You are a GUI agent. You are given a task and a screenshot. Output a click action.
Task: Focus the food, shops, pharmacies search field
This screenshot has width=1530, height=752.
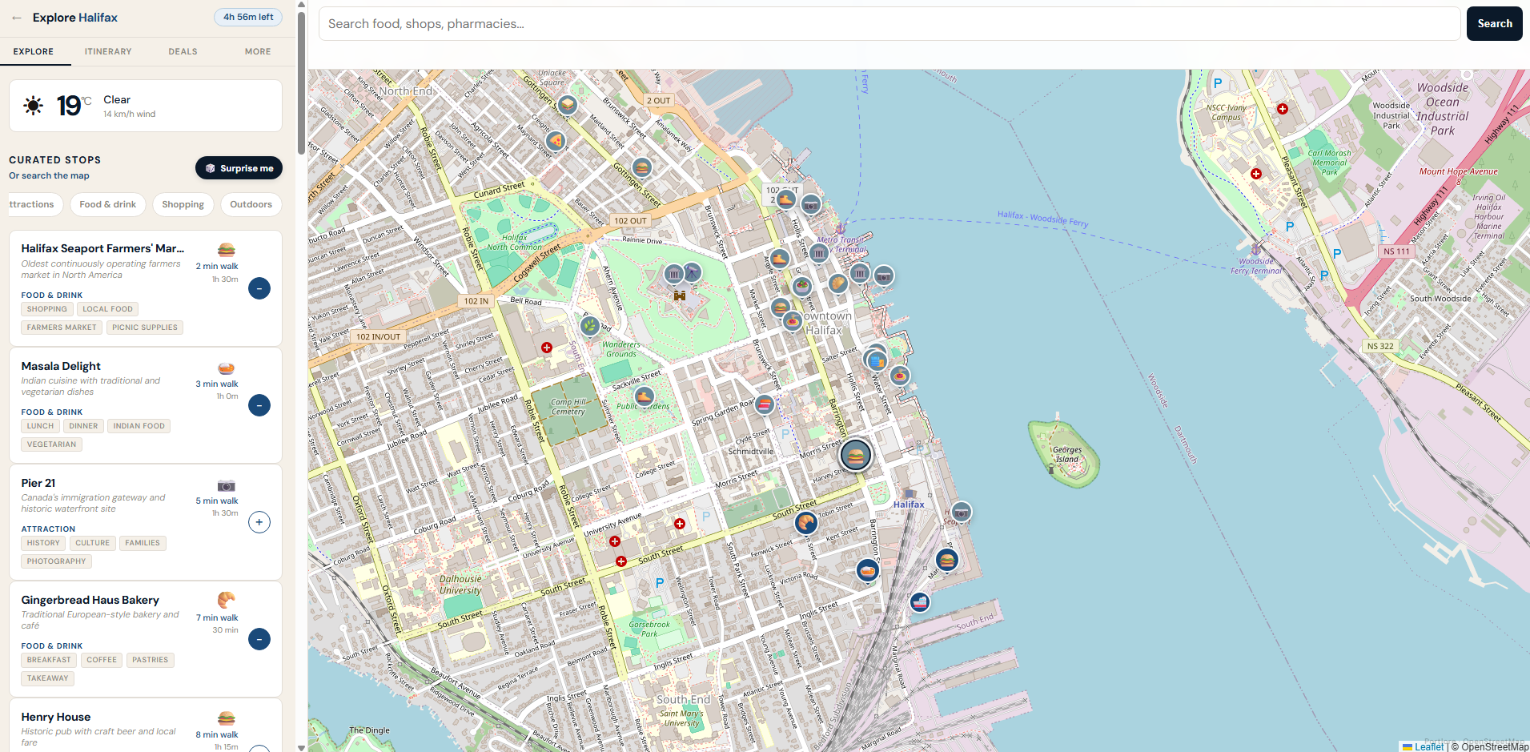point(889,23)
